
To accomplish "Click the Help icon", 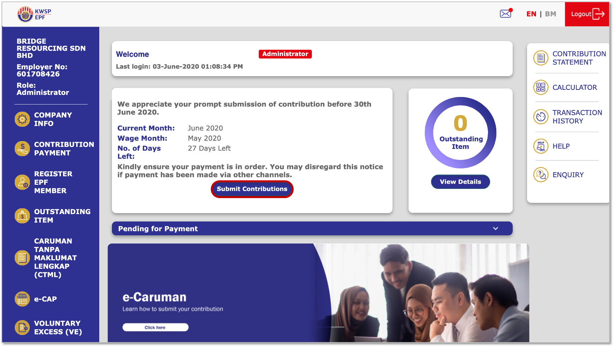I will pos(541,146).
